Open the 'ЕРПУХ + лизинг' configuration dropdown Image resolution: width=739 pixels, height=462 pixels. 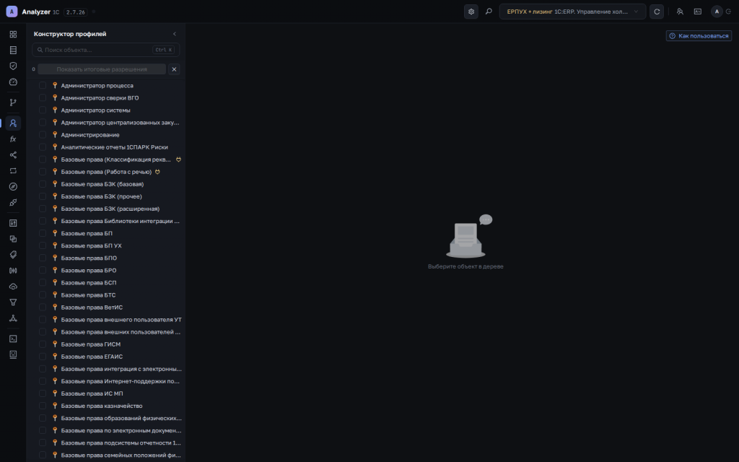click(x=572, y=12)
